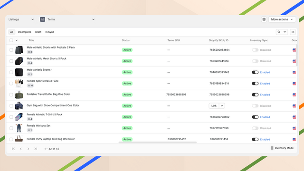Open Male Athletic Shorts with Pockets 2 Pack listing

coord(51,47)
